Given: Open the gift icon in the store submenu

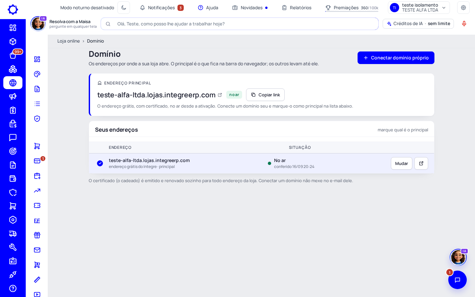Looking at the screenshot, I should [37, 235].
